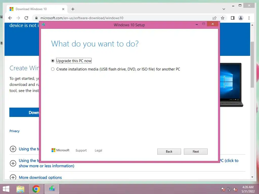Image resolution: width=259 pixels, height=194 pixels.
Task: Open Chrome profile avatar
Action: 241,18
